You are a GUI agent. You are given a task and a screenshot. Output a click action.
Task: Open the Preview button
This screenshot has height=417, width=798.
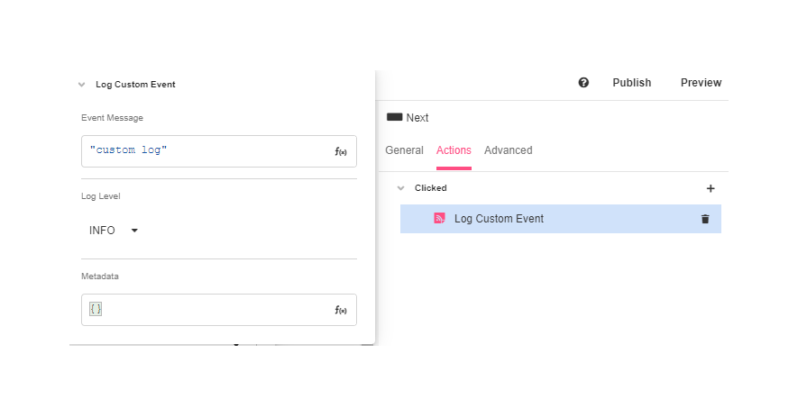point(701,83)
